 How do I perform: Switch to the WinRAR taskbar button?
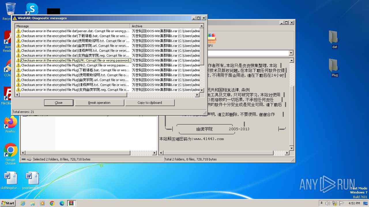(x=71, y=203)
